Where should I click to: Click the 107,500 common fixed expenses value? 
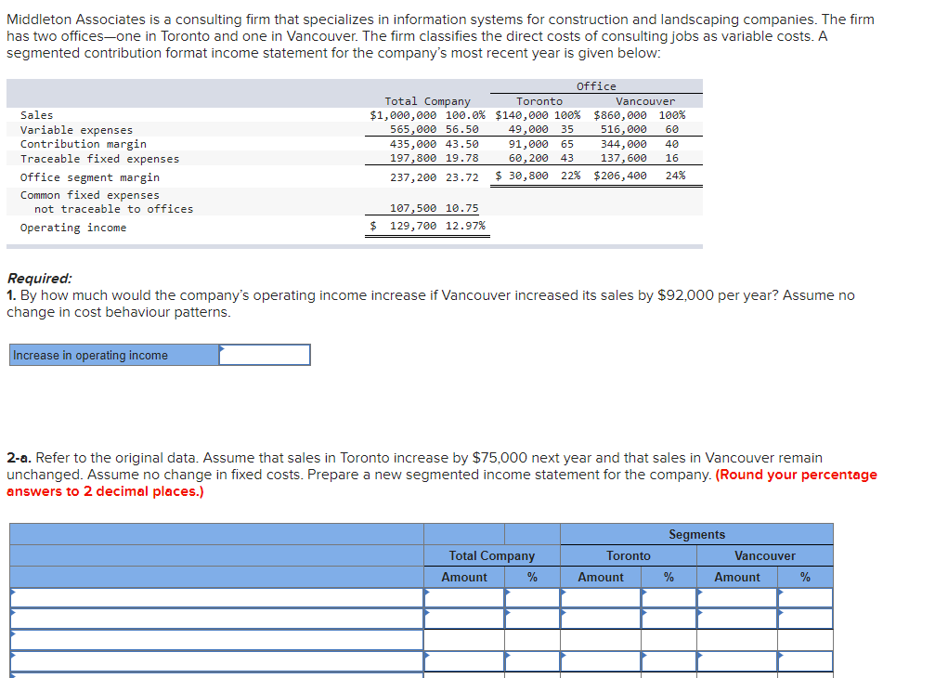click(x=412, y=208)
